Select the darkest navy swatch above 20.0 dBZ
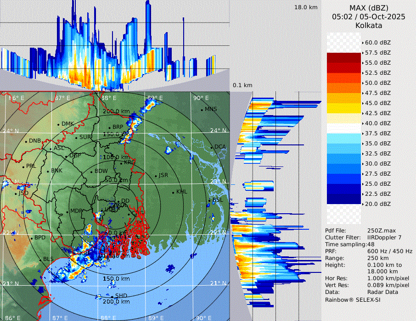Viewport: 416px width, 321px height. (x=344, y=199)
